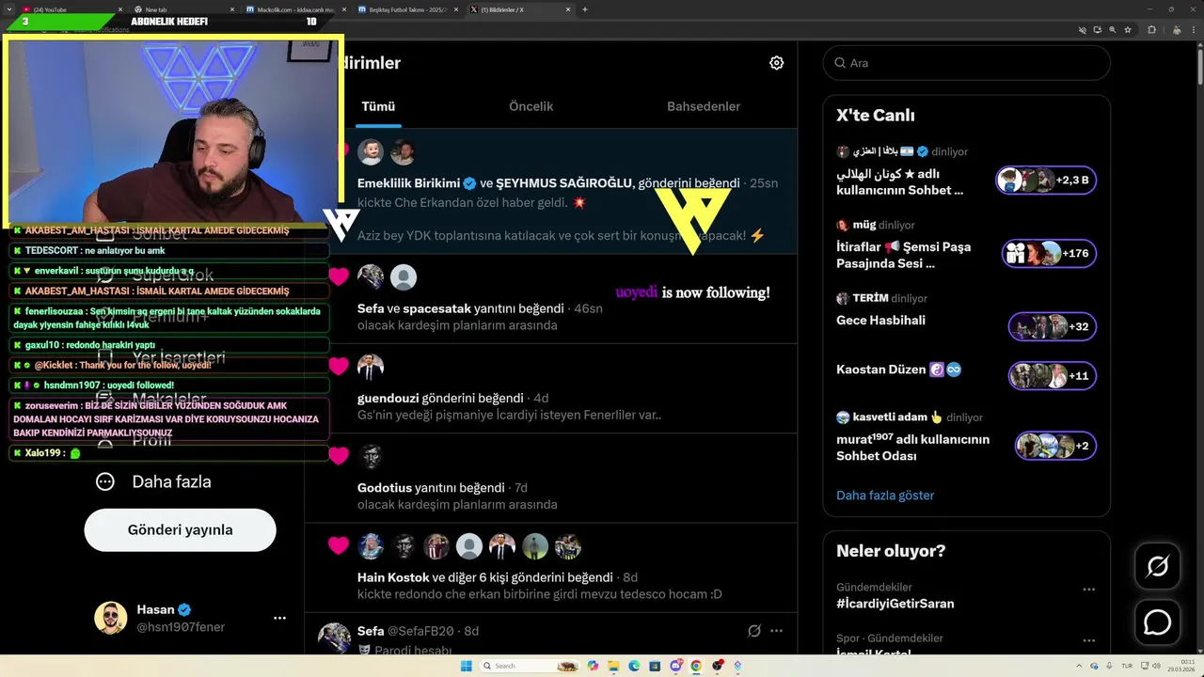The width and height of the screenshot is (1204, 677).
Task: Join Kaostan Düzen space +11 listeners
Action: (1052, 375)
